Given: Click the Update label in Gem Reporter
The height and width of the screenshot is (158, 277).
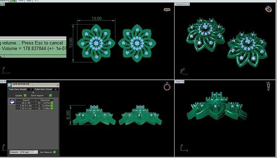Looking at the screenshot, I should pyautogui.click(x=18, y=95).
